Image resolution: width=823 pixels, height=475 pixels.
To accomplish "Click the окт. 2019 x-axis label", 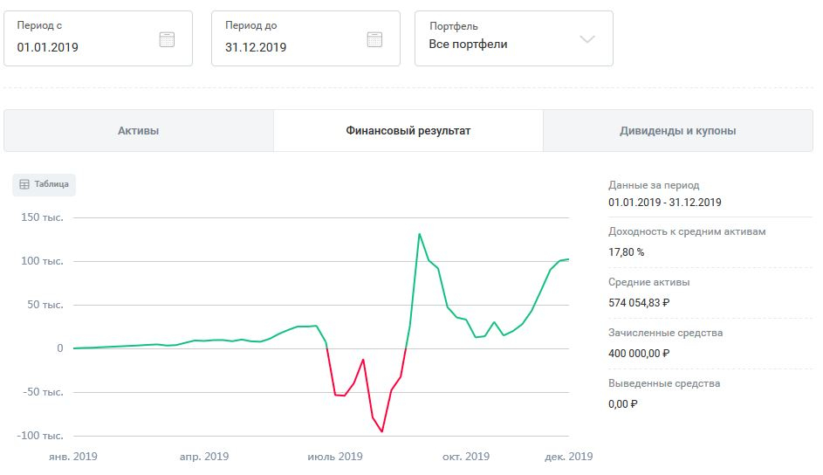I will [465, 457].
